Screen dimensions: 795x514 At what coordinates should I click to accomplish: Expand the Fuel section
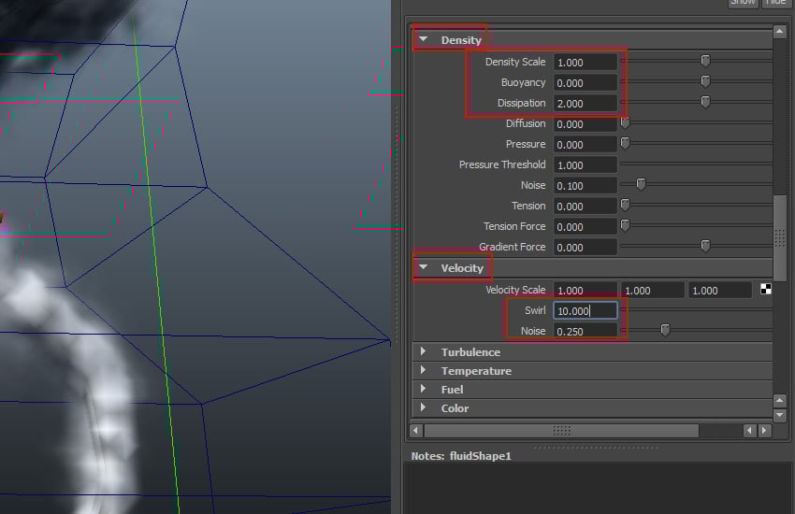424,389
